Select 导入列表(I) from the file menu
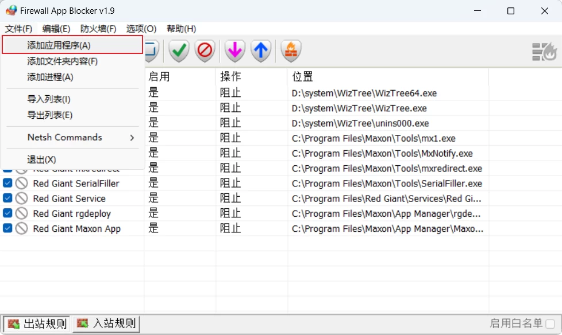The width and height of the screenshot is (562, 335). [x=72, y=99]
